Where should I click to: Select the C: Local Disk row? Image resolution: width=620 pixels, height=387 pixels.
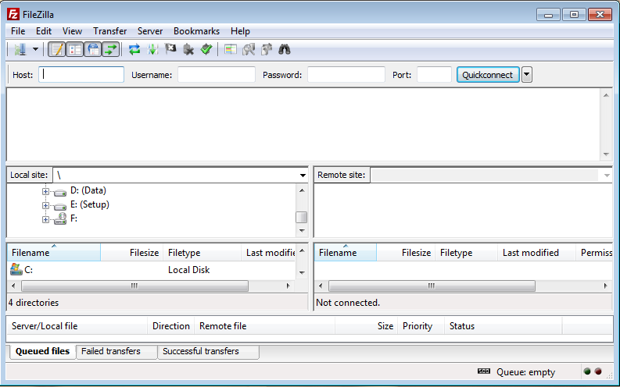[x=152, y=270]
